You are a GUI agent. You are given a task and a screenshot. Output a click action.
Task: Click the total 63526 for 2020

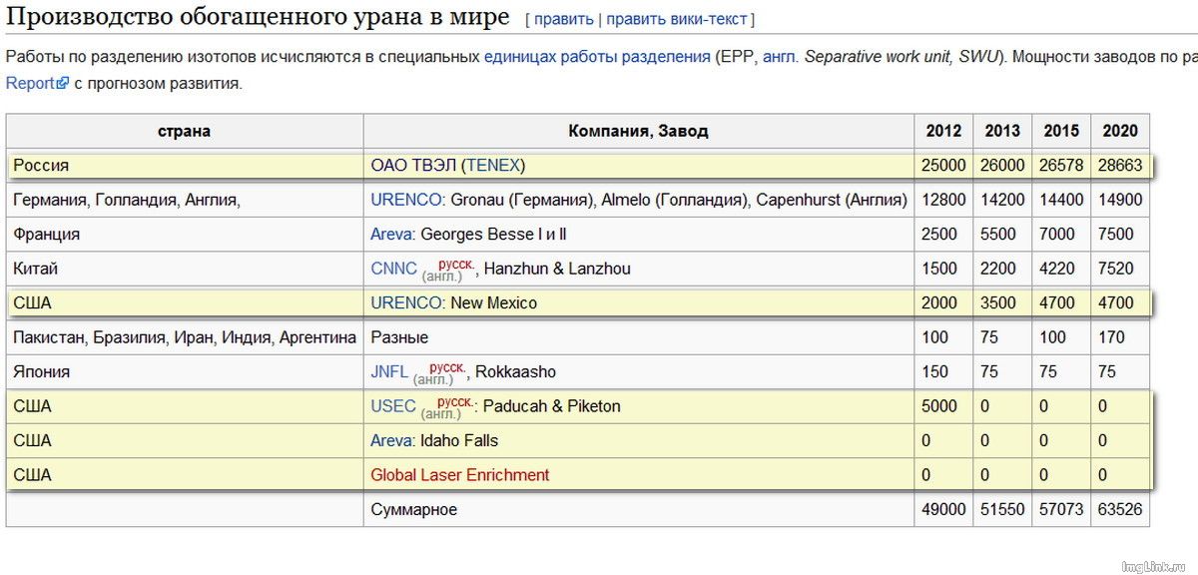click(x=1120, y=510)
